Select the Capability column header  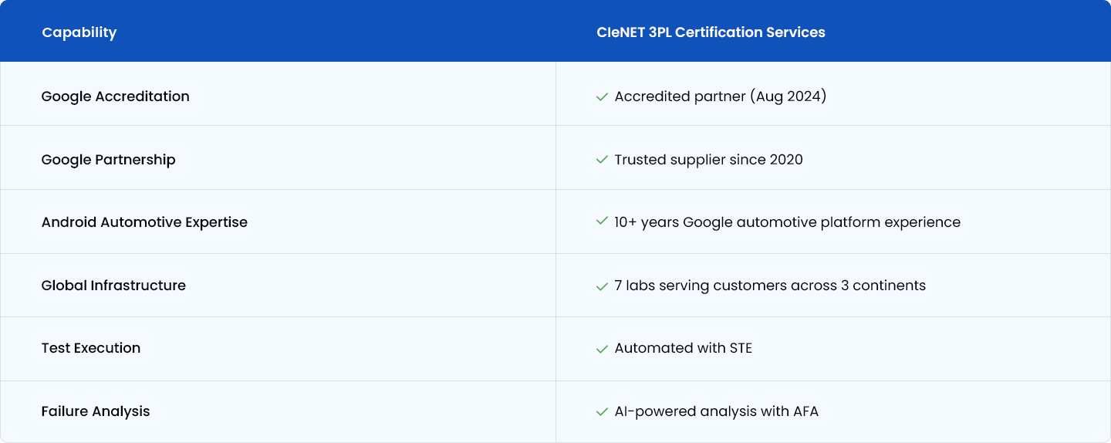click(79, 32)
